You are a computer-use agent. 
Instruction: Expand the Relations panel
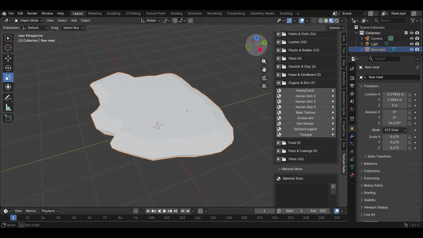[x=370, y=164]
